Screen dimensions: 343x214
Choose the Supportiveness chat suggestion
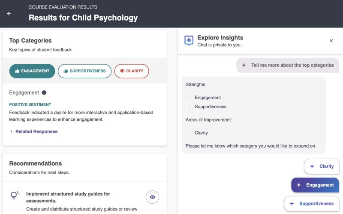coord(312,204)
